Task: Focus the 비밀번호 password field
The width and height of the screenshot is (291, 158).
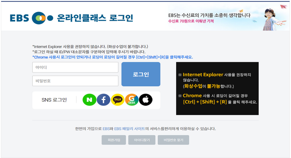Action: click(x=75, y=81)
